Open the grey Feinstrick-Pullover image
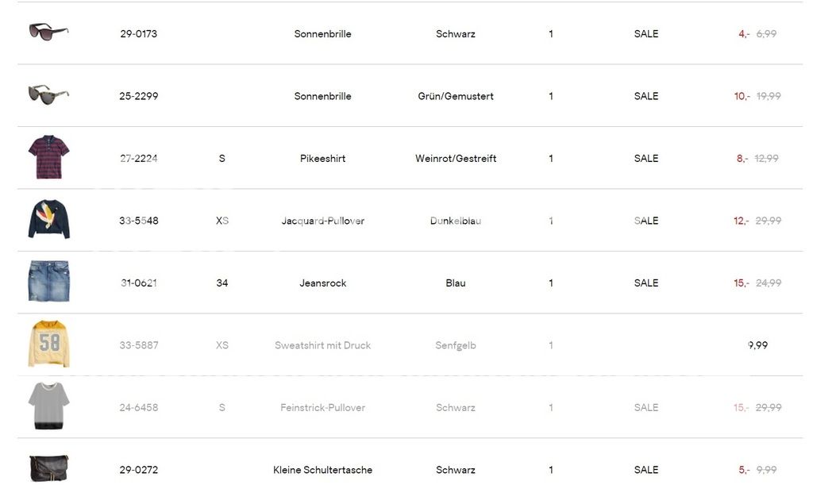 [48, 406]
